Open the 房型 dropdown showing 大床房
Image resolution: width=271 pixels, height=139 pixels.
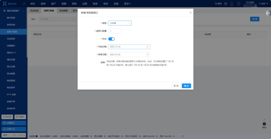[x=120, y=23]
